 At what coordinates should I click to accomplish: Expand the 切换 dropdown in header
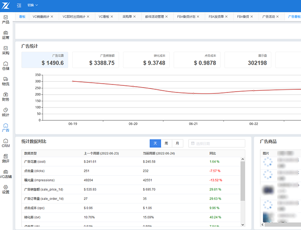coord(33,5)
